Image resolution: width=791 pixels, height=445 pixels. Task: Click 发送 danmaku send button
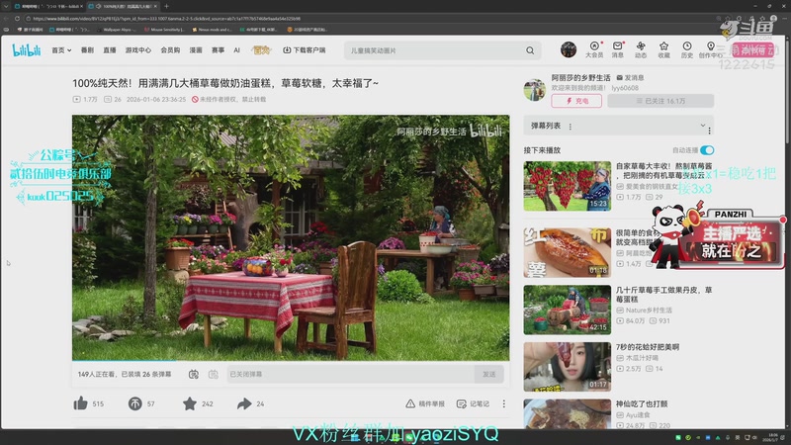click(488, 375)
